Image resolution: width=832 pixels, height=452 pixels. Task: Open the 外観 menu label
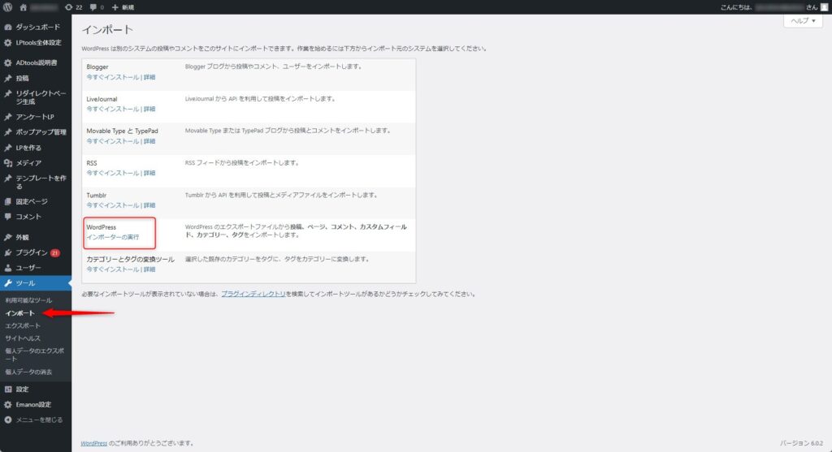tap(22, 238)
